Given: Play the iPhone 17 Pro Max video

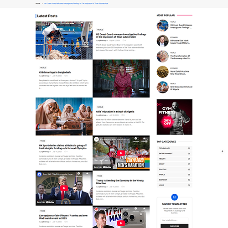Looking at the screenshot, I should point(121,223).
